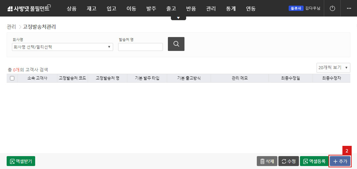
Task: Click the 고정발송처 명 column header
Action: pos(107,78)
